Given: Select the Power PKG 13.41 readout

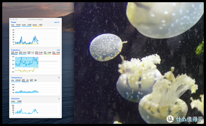Looking at the screenshot, I should point(16,25).
